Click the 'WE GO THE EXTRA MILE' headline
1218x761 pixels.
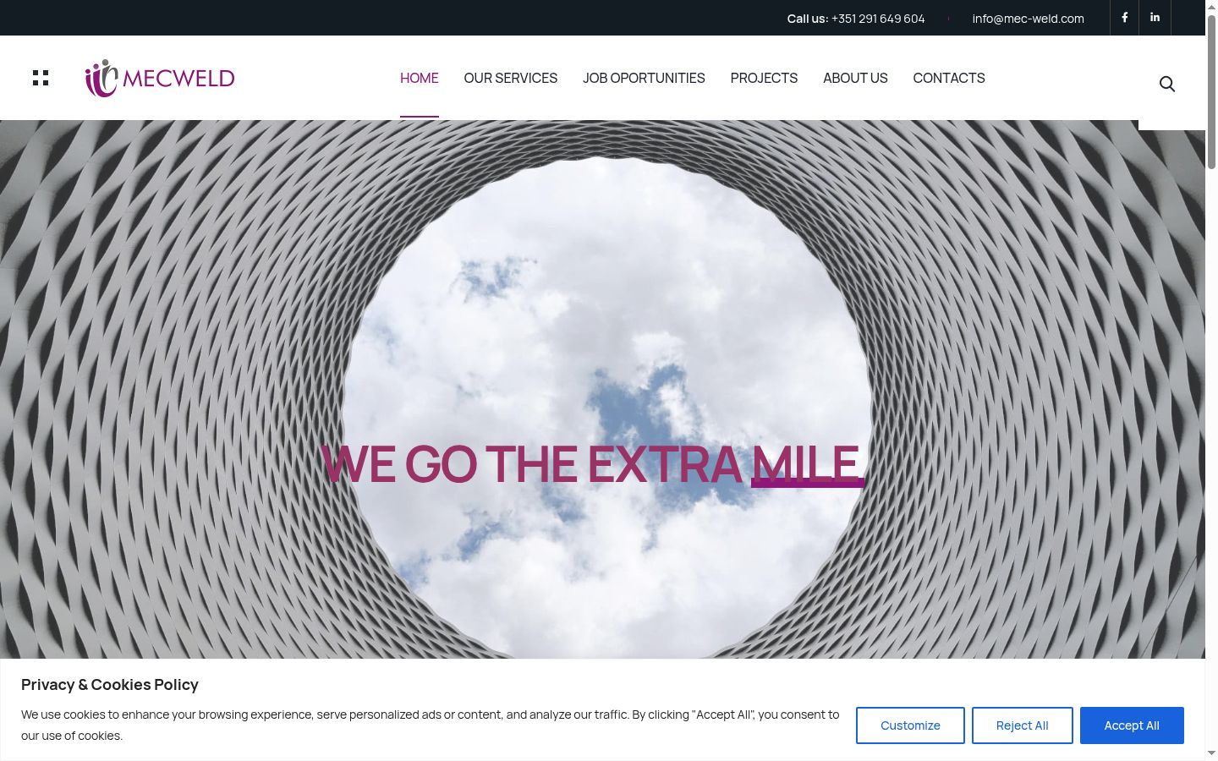592,464
